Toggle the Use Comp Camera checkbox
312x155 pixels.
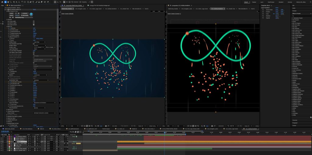click(34, 24)
